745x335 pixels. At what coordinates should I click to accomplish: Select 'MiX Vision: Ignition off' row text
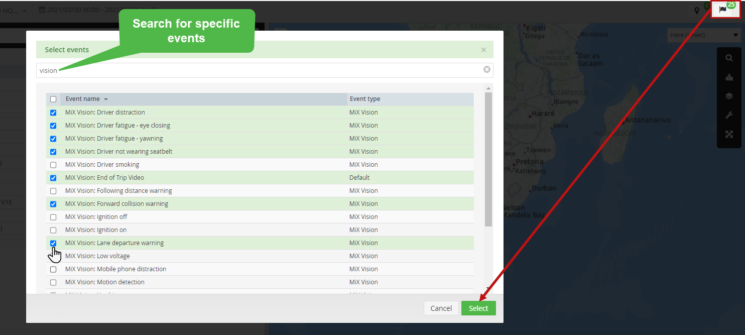(96, 217)
